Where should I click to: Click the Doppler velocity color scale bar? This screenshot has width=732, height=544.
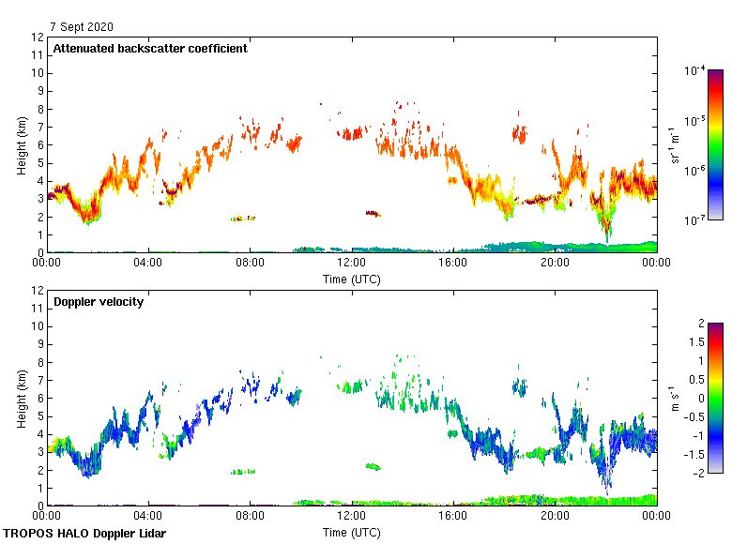[715, 397]
